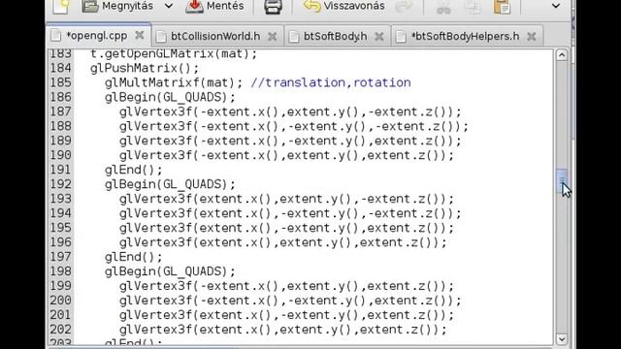Click the scrollbar up arrow
621x349 pixels.
coord(562,55)
